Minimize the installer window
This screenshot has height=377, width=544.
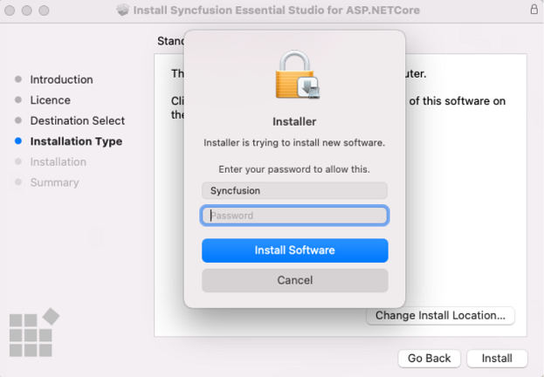pos(28,10)
